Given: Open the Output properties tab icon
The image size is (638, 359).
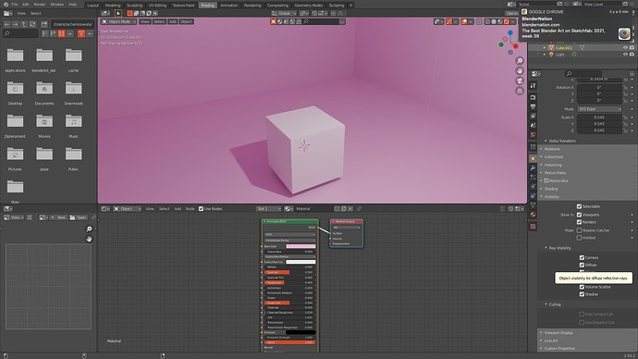Looking at the screenshot, I should tap(533, 106).
